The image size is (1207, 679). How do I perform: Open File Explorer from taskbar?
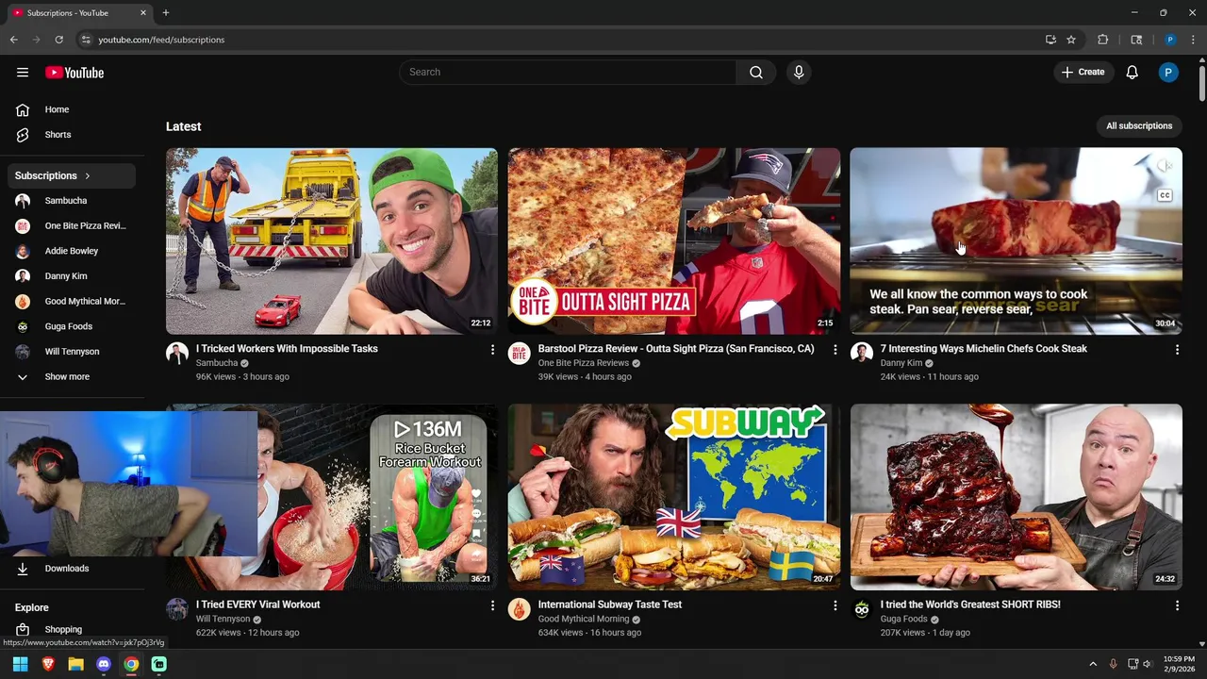click(75, 665)
